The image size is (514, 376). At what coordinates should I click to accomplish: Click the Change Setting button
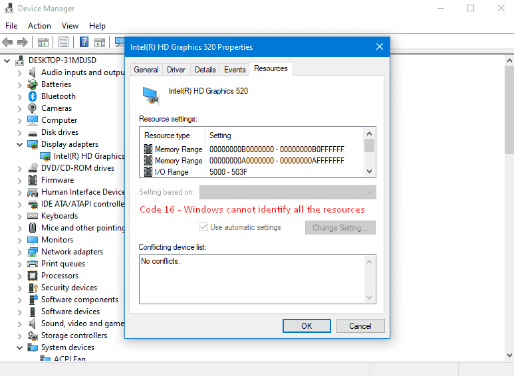[340, 228]
